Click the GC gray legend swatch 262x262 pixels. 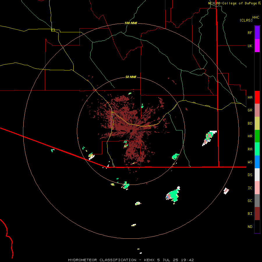[x=257, y=201]
